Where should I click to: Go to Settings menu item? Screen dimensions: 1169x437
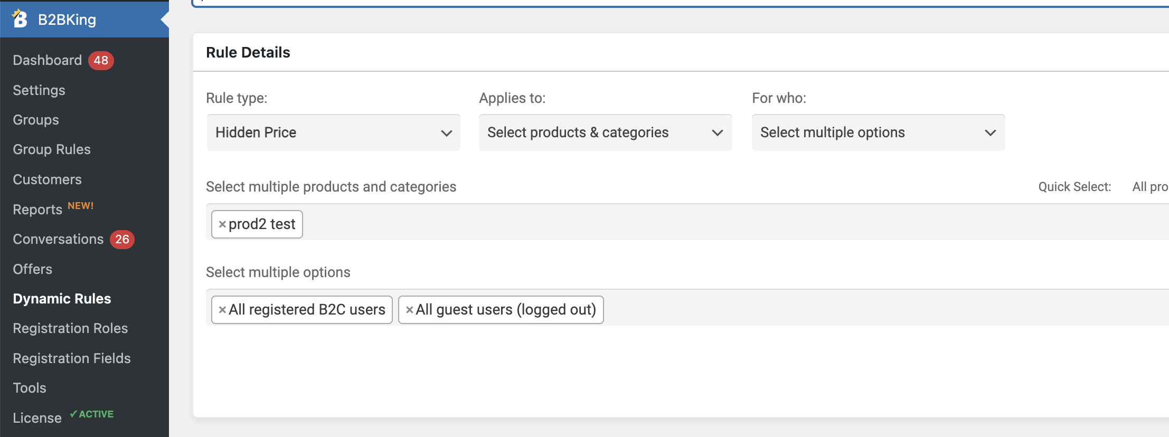pyautogui.click(x=39, y=90)
